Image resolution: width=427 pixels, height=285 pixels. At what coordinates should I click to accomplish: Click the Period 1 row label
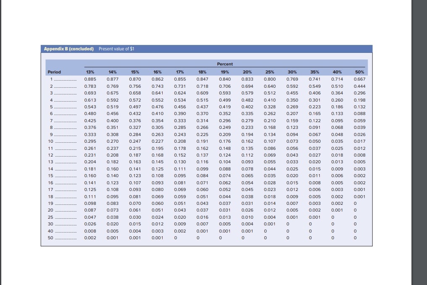click(51, 79)
